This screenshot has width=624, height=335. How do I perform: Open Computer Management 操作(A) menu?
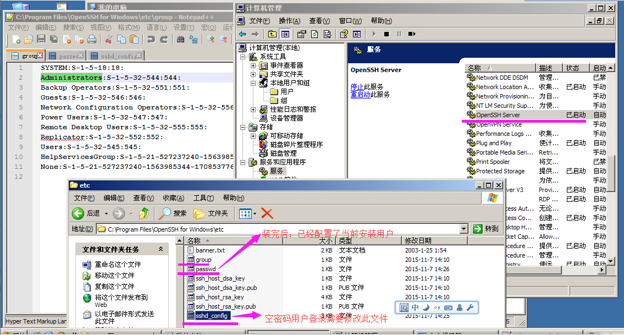pyautogui.click(x=289, y=21)
